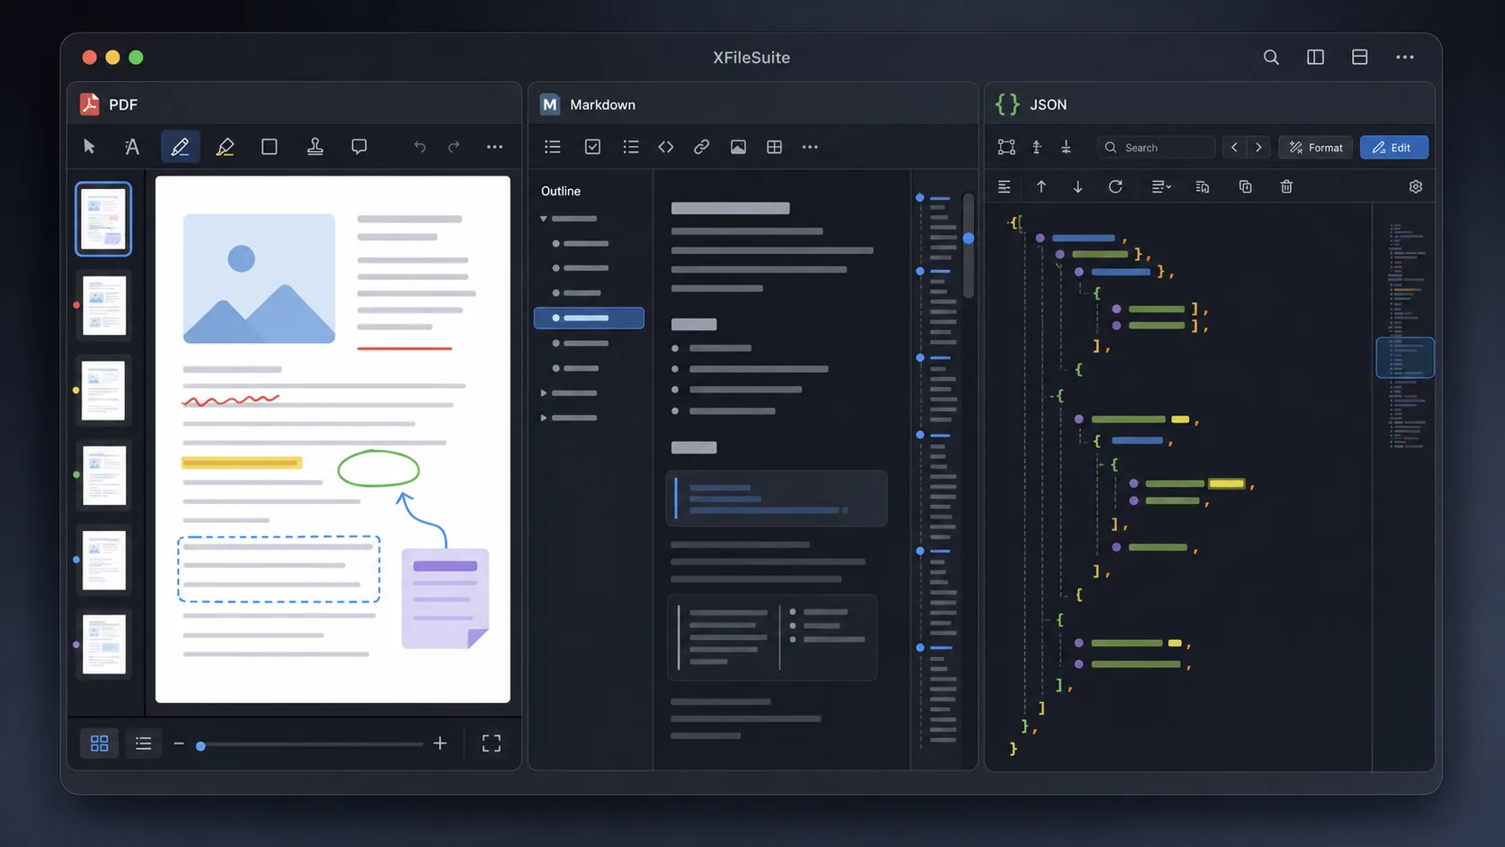Add a comment annotation in PDF panel
This screenshot has height=847, width=1505.
point(359,147)
